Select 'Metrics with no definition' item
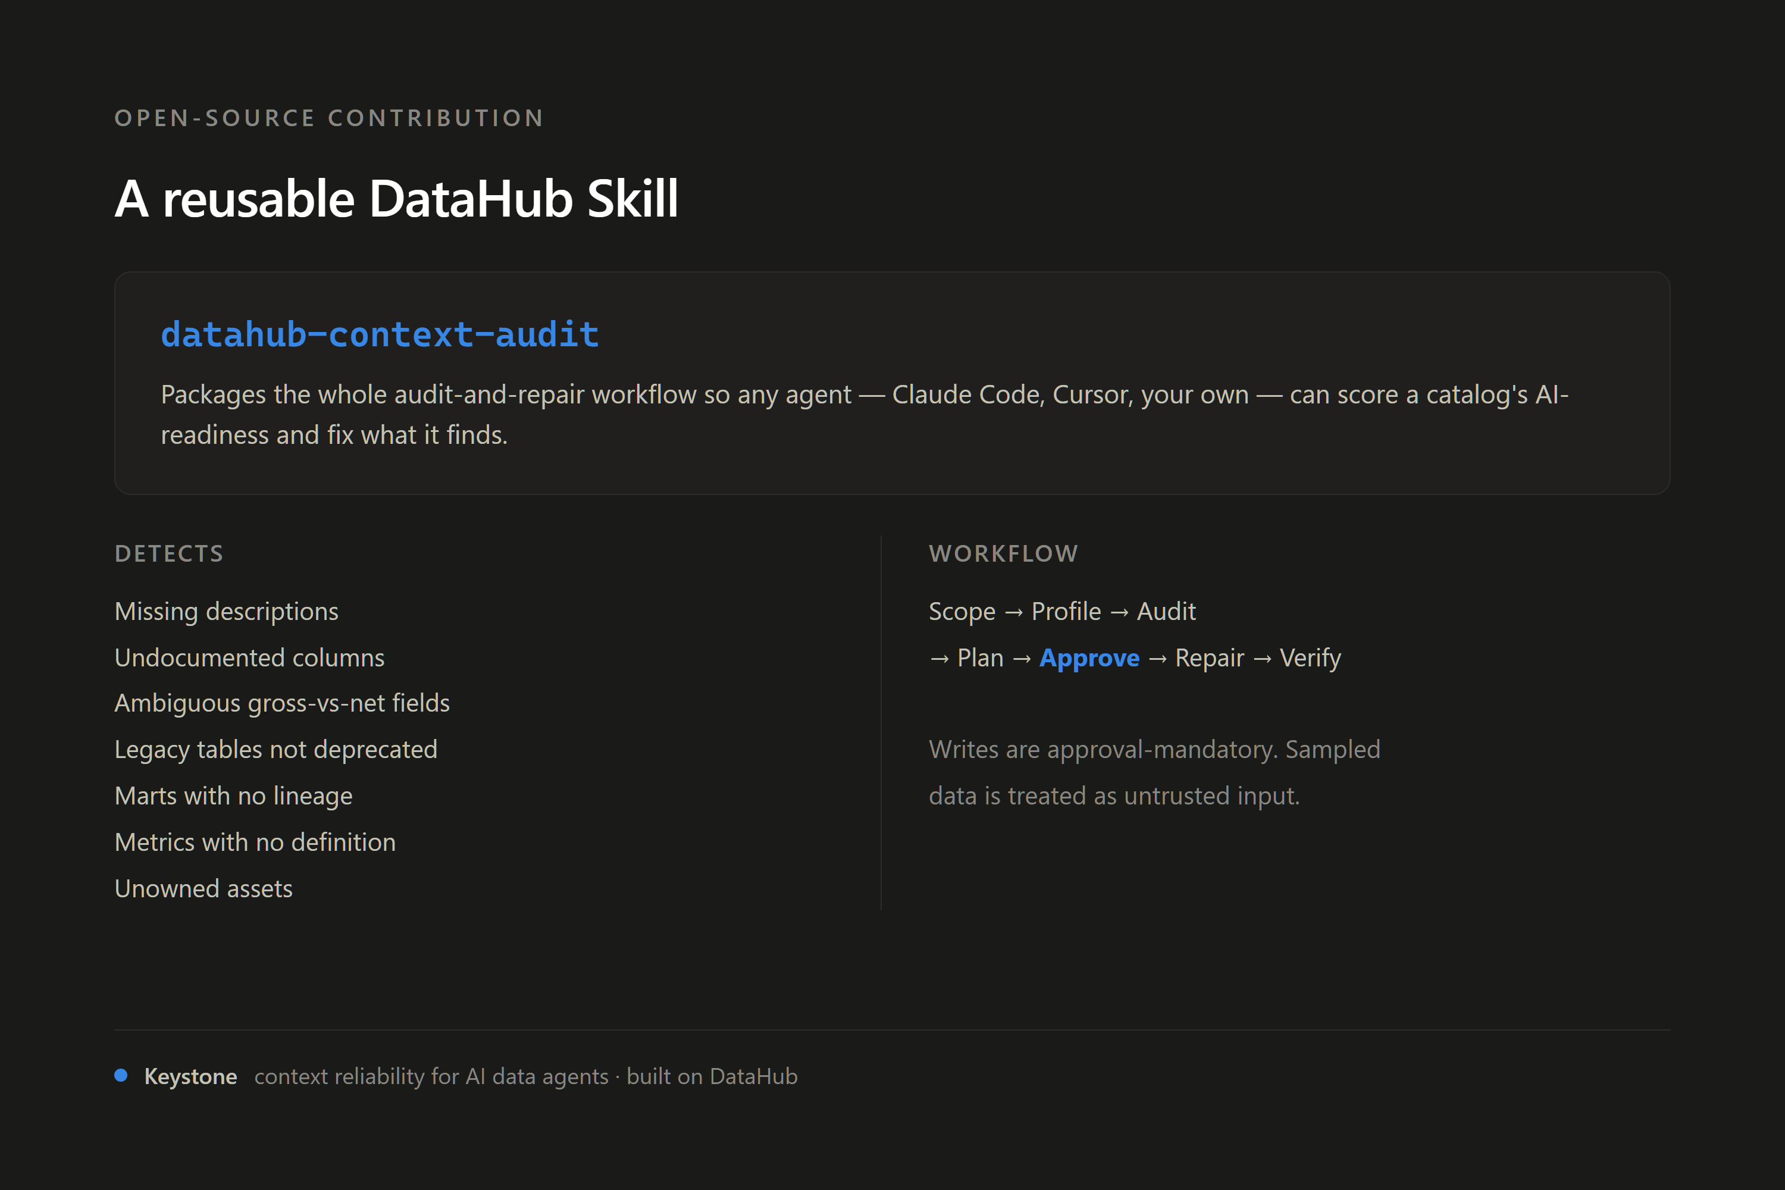Screen dimensions: 1785x1190 click(255, 843)
